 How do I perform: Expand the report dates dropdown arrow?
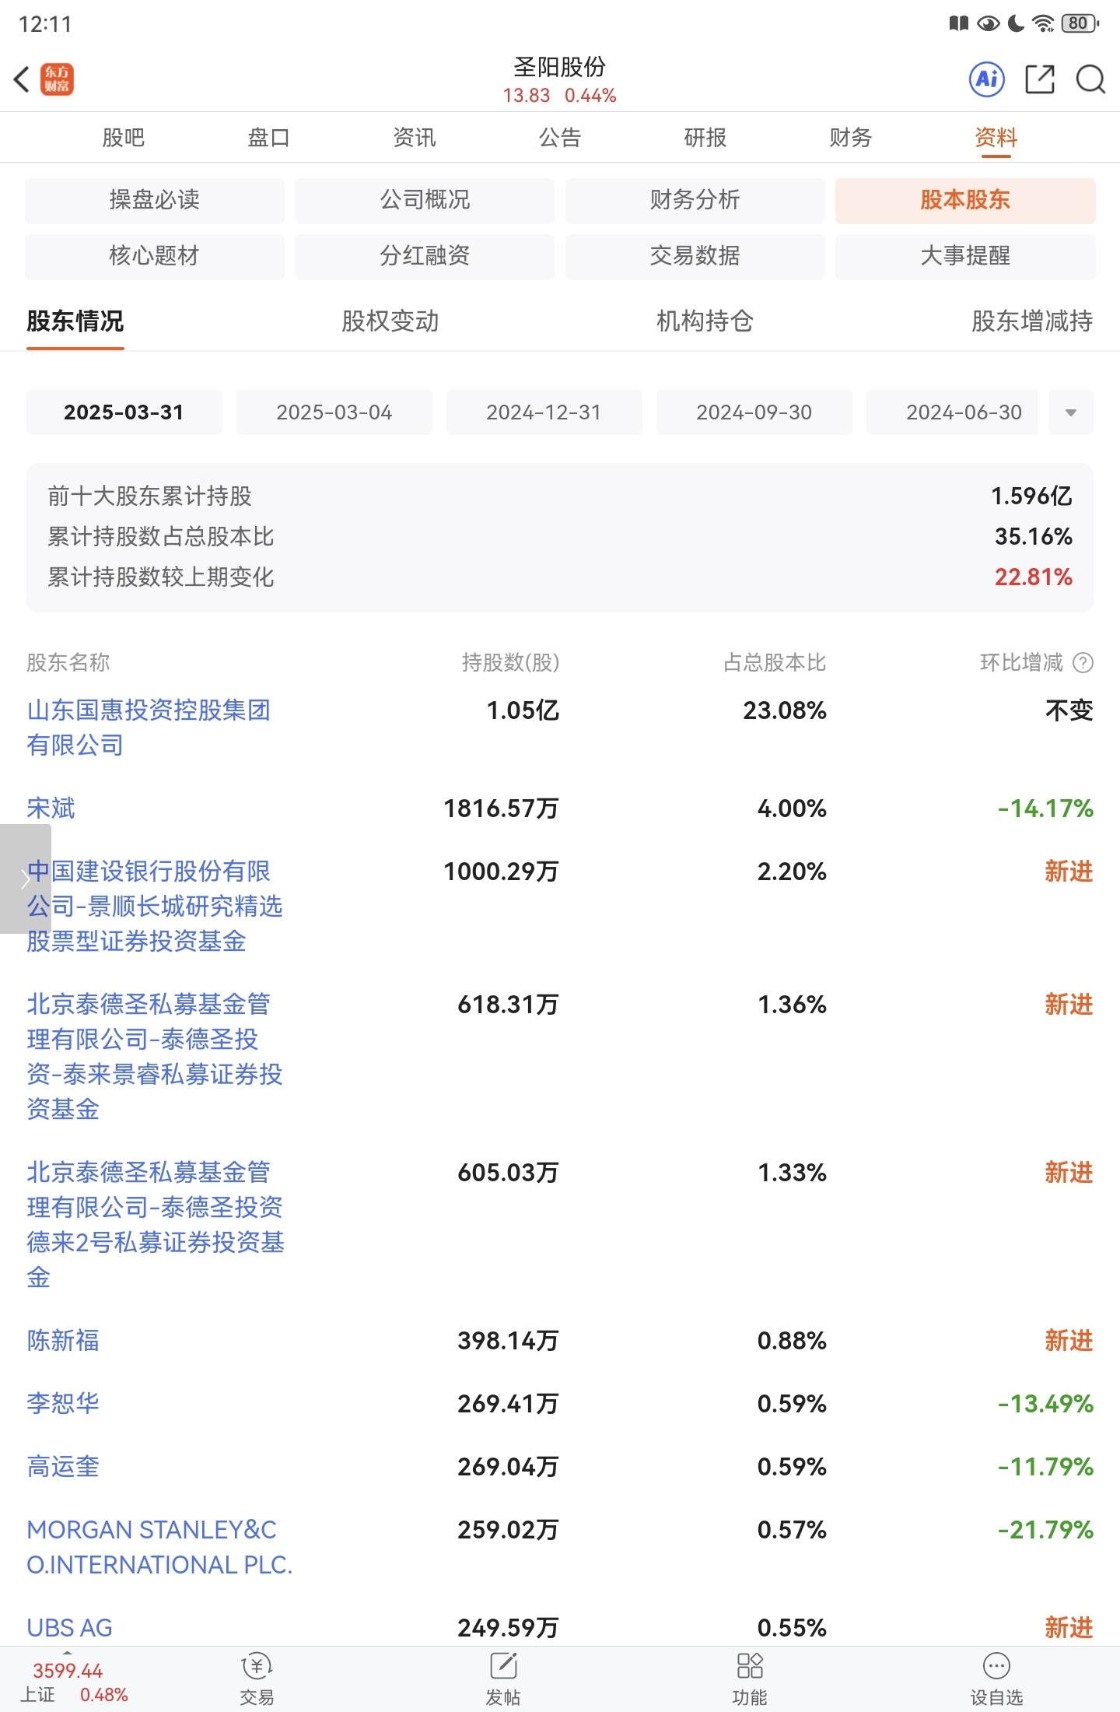click(1071, 412)
